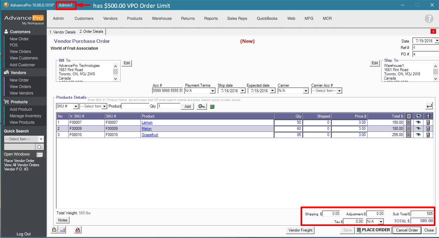Screen dimensions: 439x238
Task: Open the help question mark icon
Action: pos(429,19)
